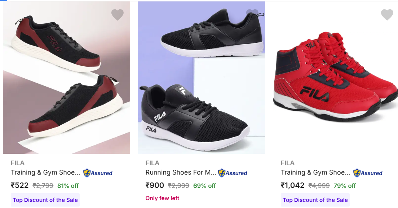Viewport: 398px width, 208px height.
Task: Toggle wishlist heart on black running shoes
Action: coord(252,14)
